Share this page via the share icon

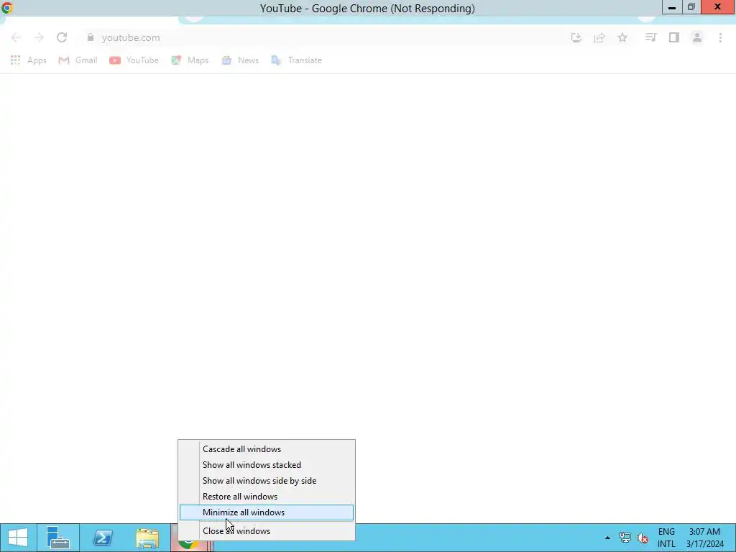coord(599,37)
